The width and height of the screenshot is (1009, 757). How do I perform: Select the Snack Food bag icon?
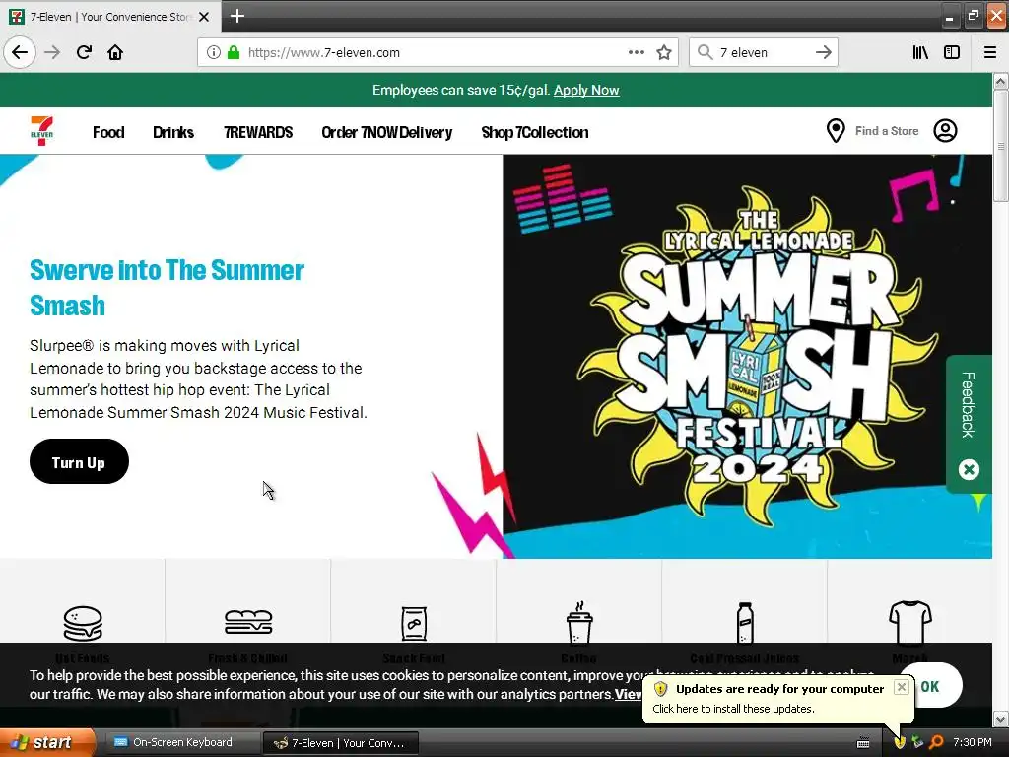tap(414, 623)
